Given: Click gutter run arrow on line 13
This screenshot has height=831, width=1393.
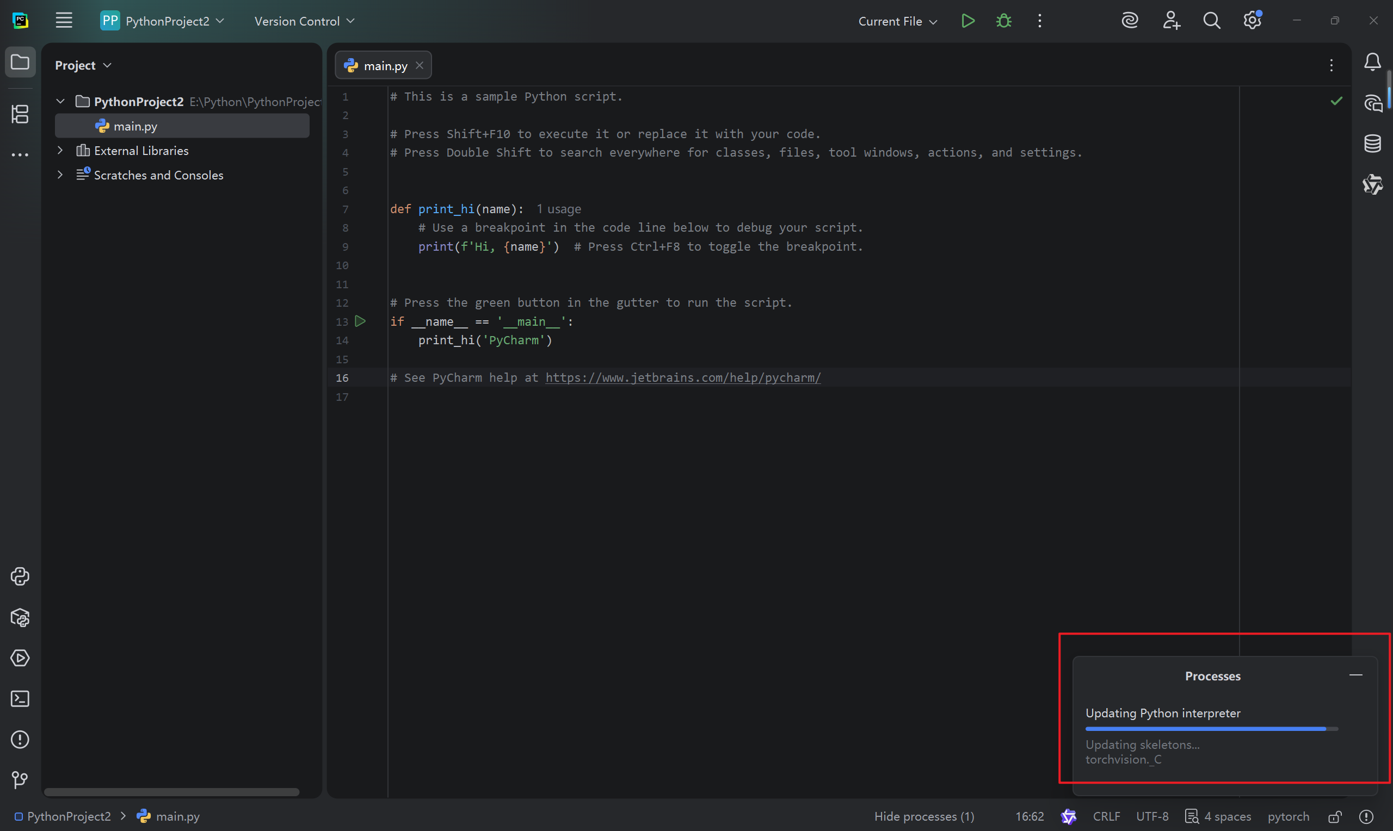Looking at the screenshot, I should [x=360, y=321].
